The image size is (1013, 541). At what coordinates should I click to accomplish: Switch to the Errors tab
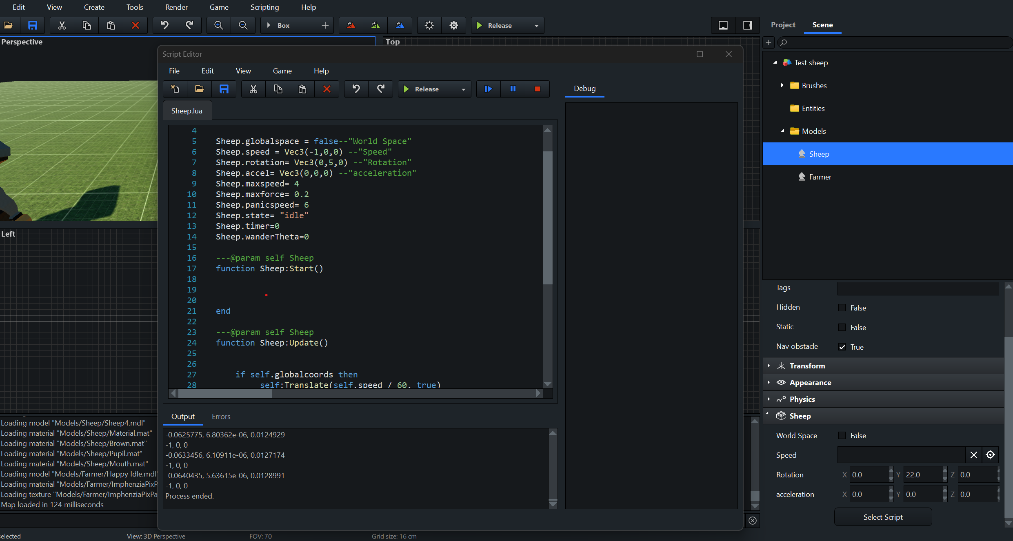pyautogui.click(x=221, y=416)
